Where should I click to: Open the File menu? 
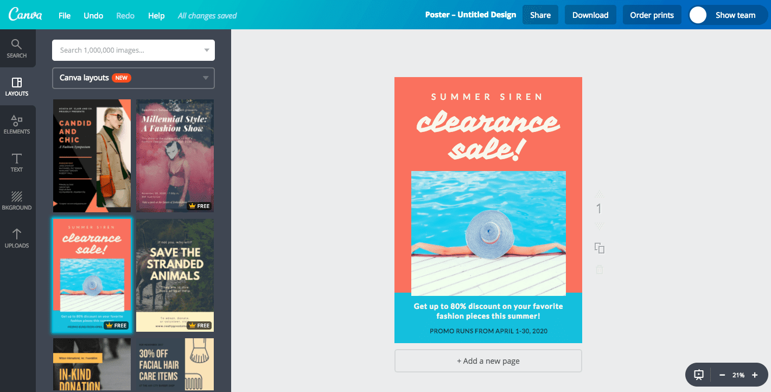pyautogui.click(x=64, y=15)
